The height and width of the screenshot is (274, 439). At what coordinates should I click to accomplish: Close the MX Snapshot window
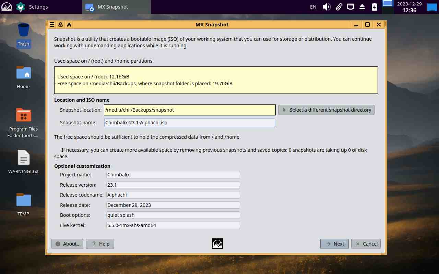click(379, 25)
